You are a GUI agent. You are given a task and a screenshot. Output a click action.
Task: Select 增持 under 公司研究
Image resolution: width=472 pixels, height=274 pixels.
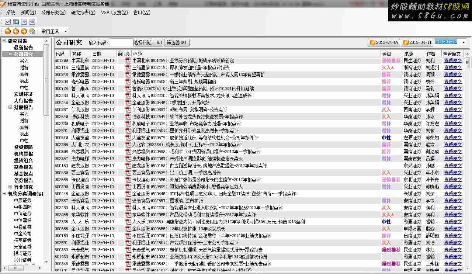[24, 67]
